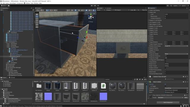190x107 pixels.
Task: Click the Mesh field object picker circle
Action: point(187,92)
